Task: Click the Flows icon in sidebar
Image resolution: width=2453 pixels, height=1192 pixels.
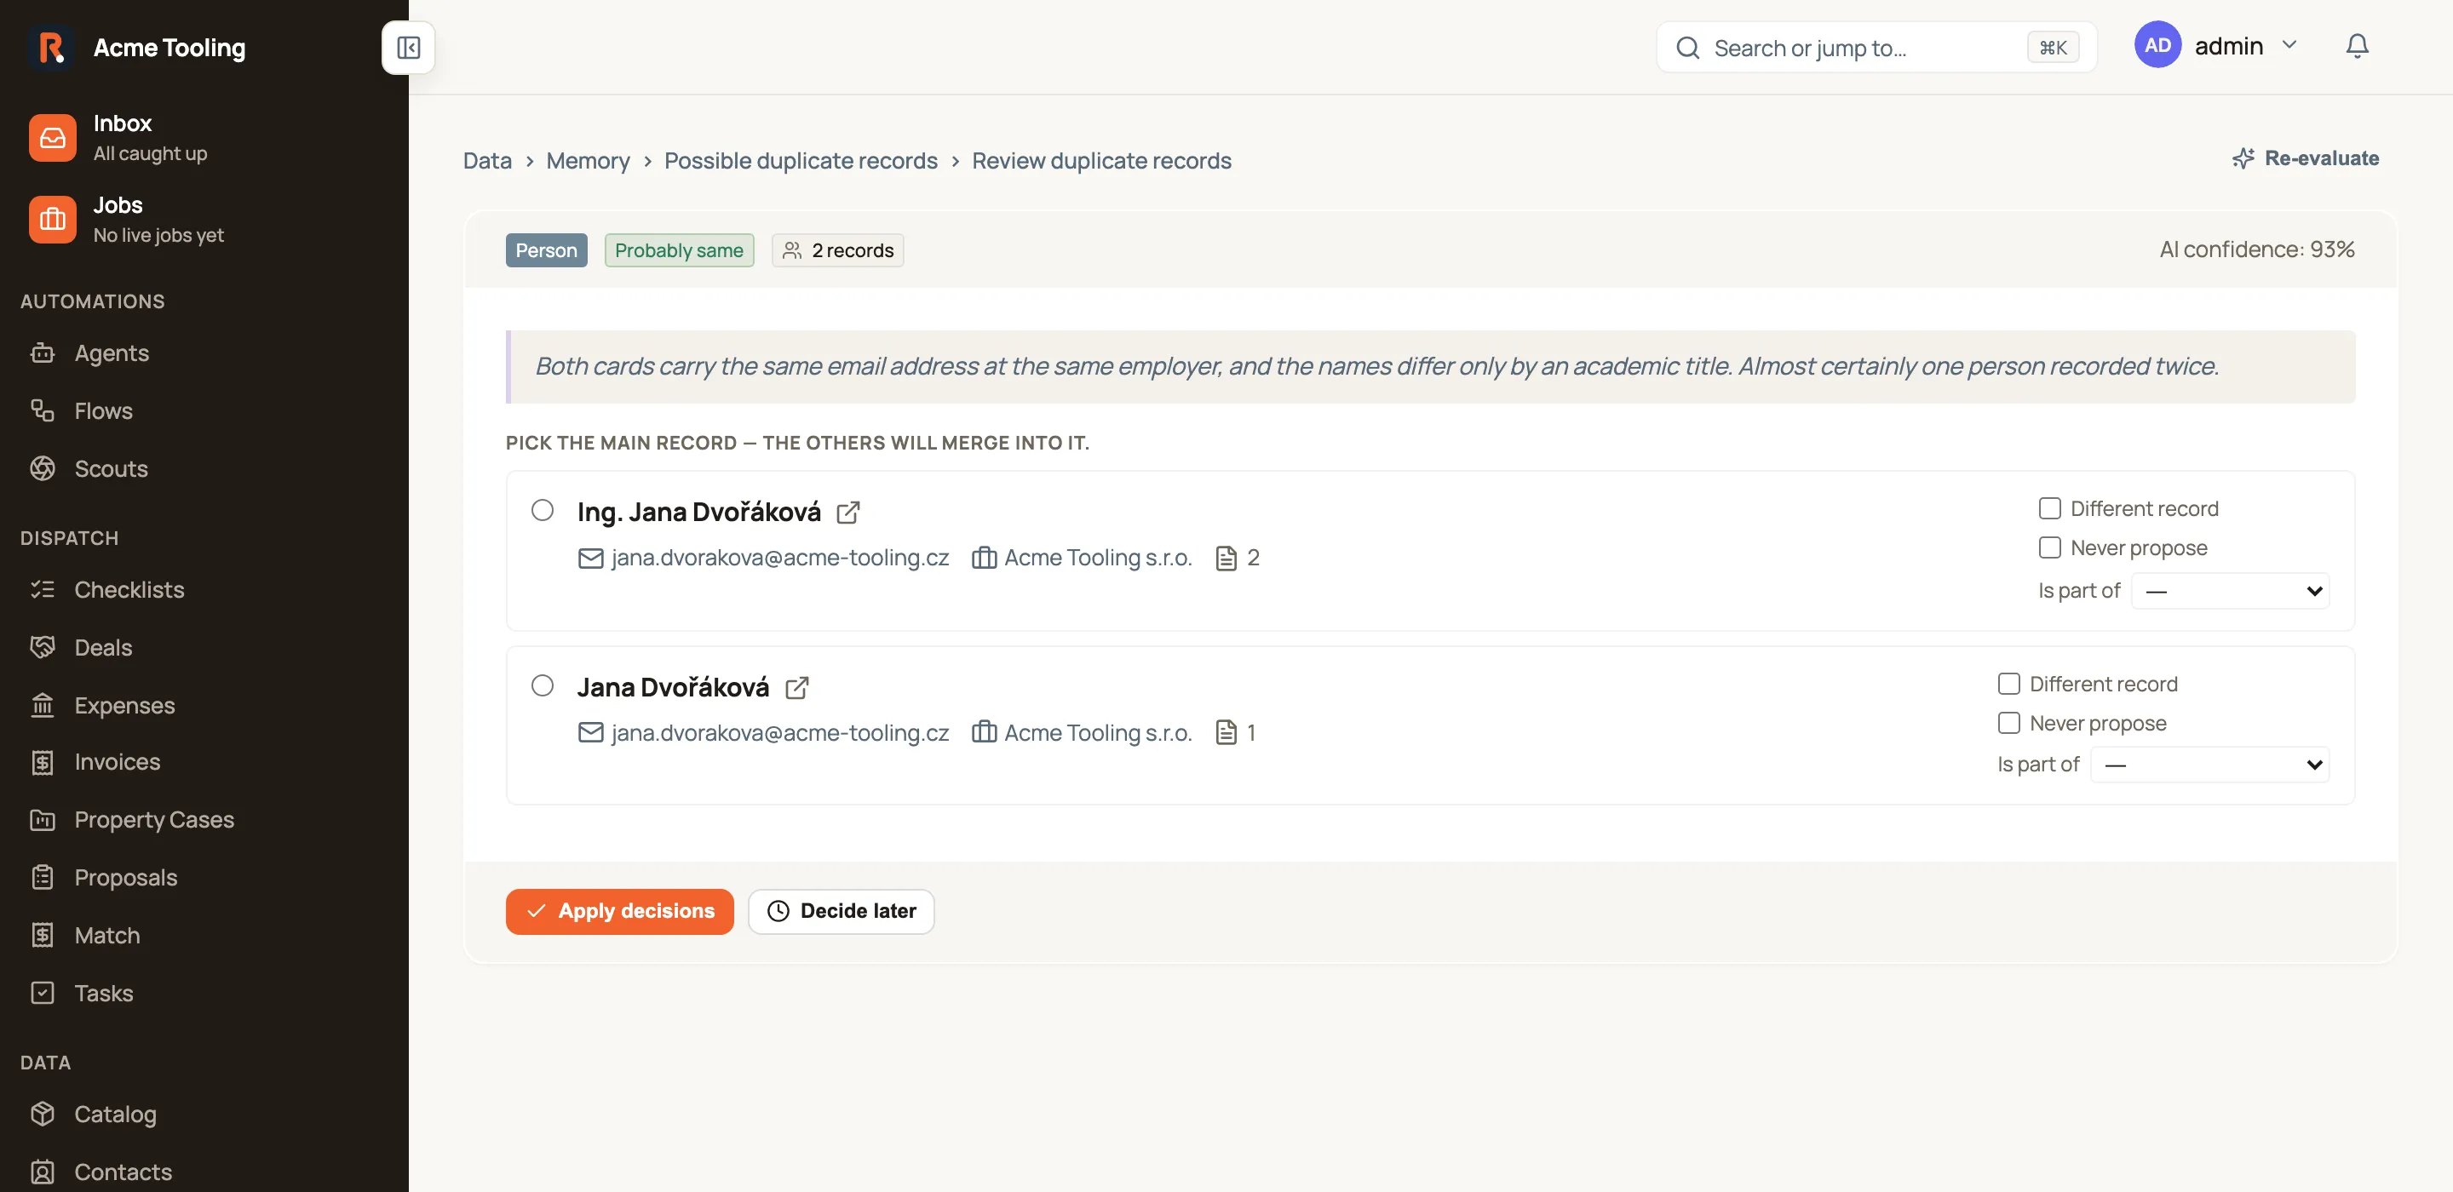Action: click(x=42, y=410)
